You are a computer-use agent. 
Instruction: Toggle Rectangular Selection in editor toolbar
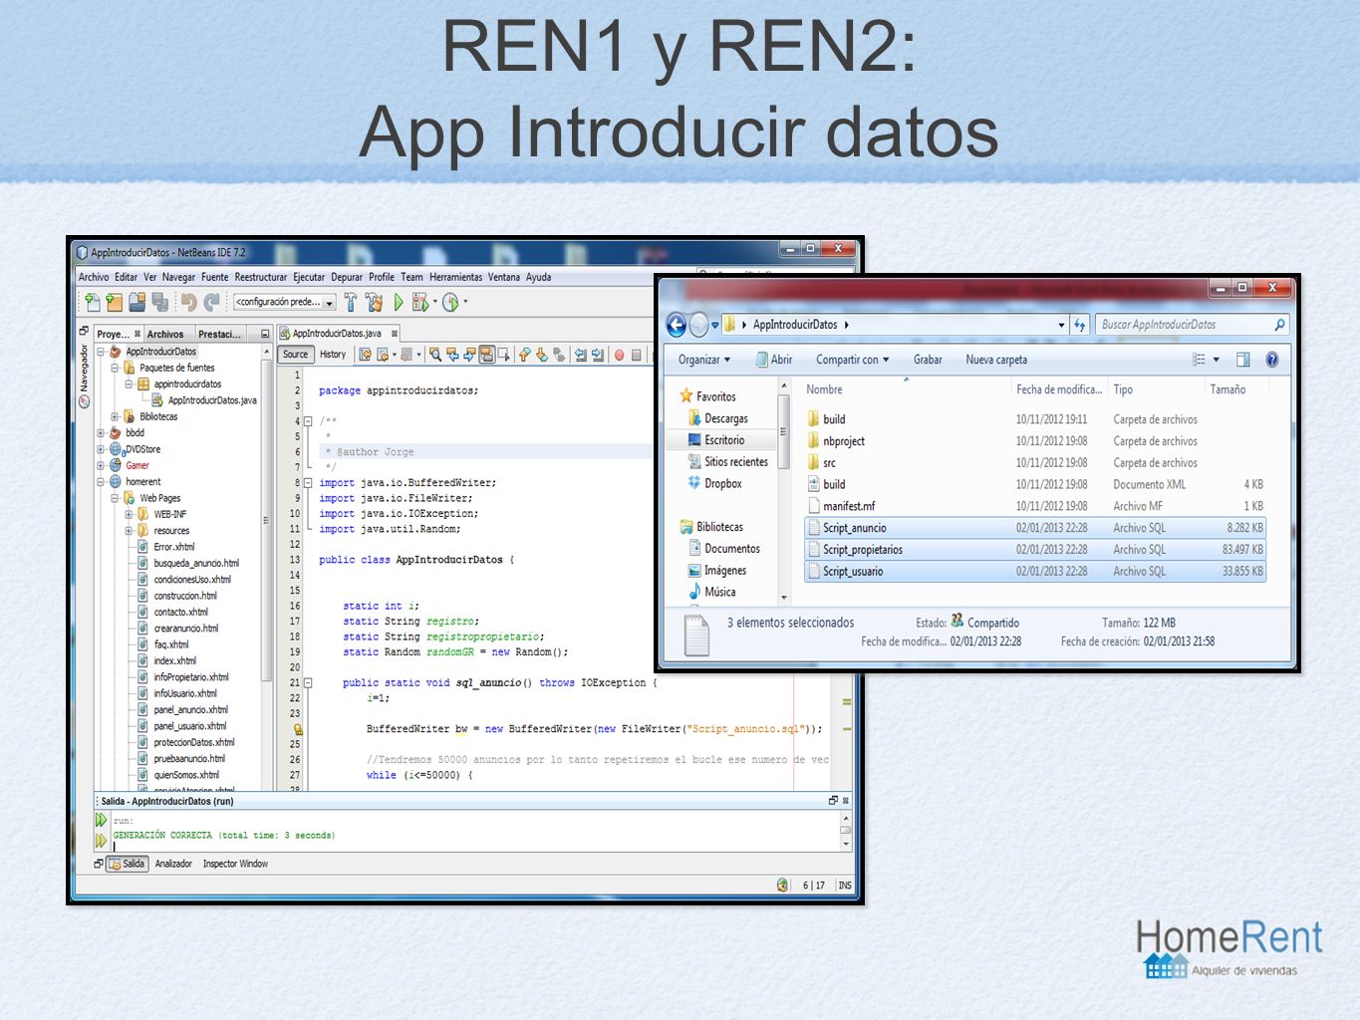pyautogui.click(x=504, y=355)
